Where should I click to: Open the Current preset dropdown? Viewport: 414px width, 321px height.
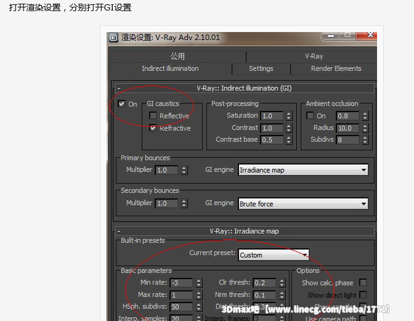coord(274,255)
